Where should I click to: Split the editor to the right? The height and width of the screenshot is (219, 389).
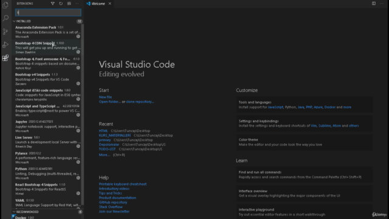coord(374,4)
